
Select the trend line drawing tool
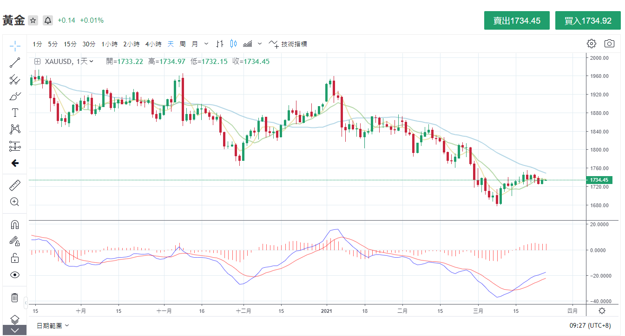[x=15, y=63]
